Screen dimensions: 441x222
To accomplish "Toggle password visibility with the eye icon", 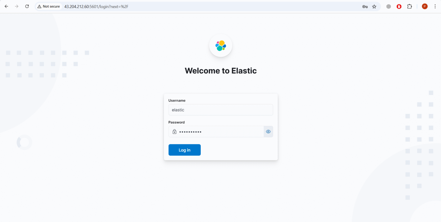I will click(268, 131).
